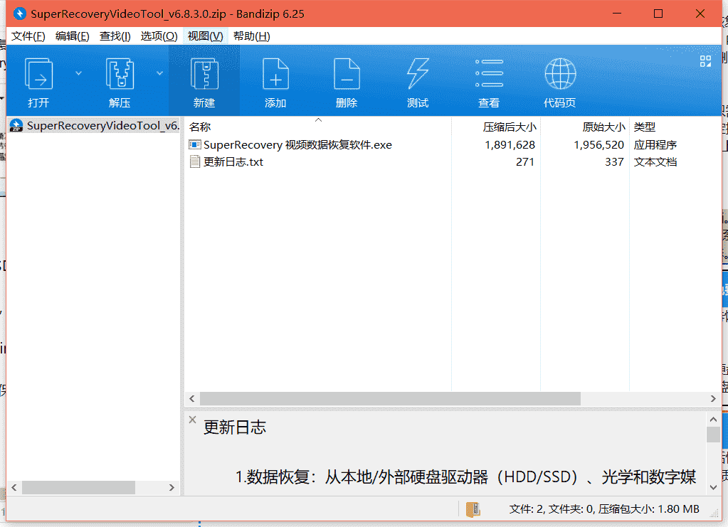Click the Extract (解压) toolbar icon
This screenshot has height=527, width=728.
(x=120, y=74)
